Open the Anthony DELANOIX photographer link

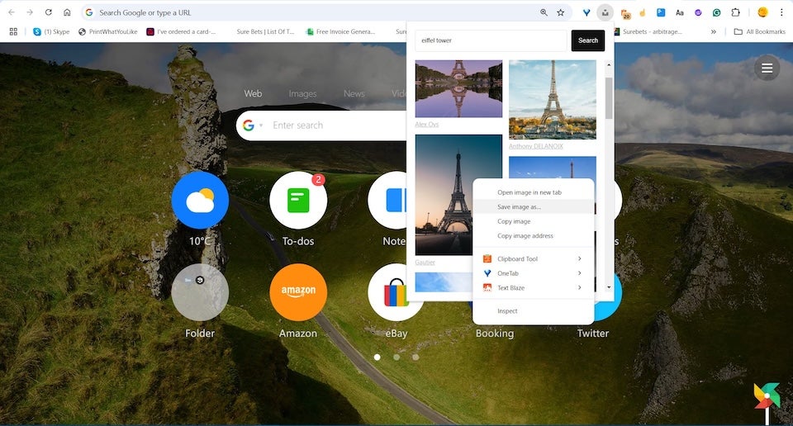click(535, 146)
